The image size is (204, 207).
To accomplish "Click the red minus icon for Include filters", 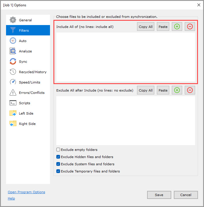I will pos(190,26).
